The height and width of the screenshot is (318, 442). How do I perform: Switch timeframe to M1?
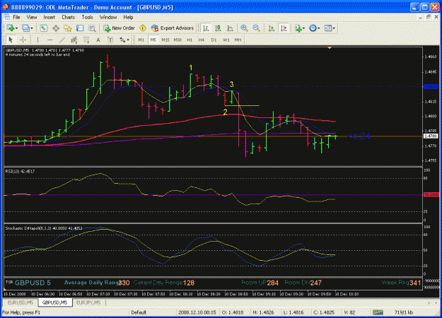141,40
